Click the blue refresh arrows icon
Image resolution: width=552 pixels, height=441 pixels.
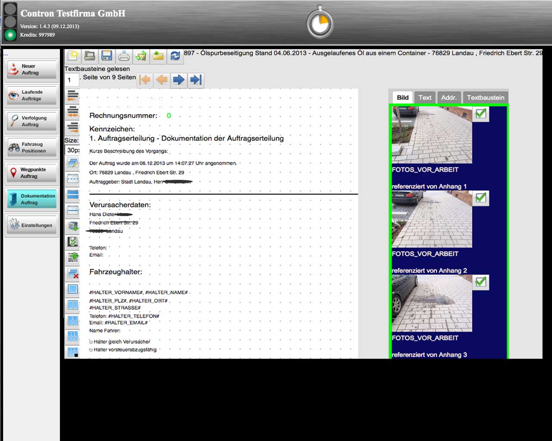pos(175,56)
